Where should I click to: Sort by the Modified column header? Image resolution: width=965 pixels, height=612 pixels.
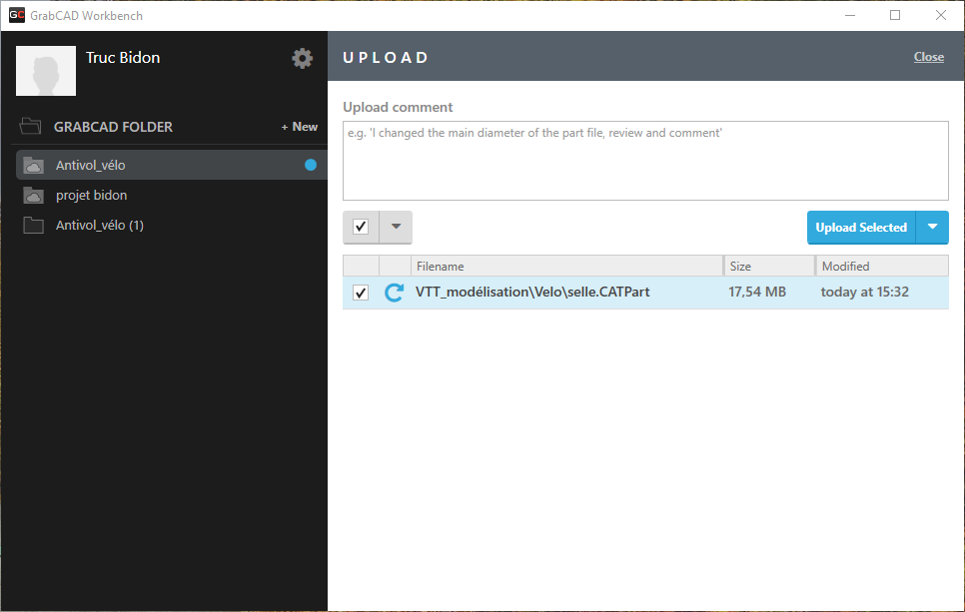pyautogui.click(x=882, y=267)
